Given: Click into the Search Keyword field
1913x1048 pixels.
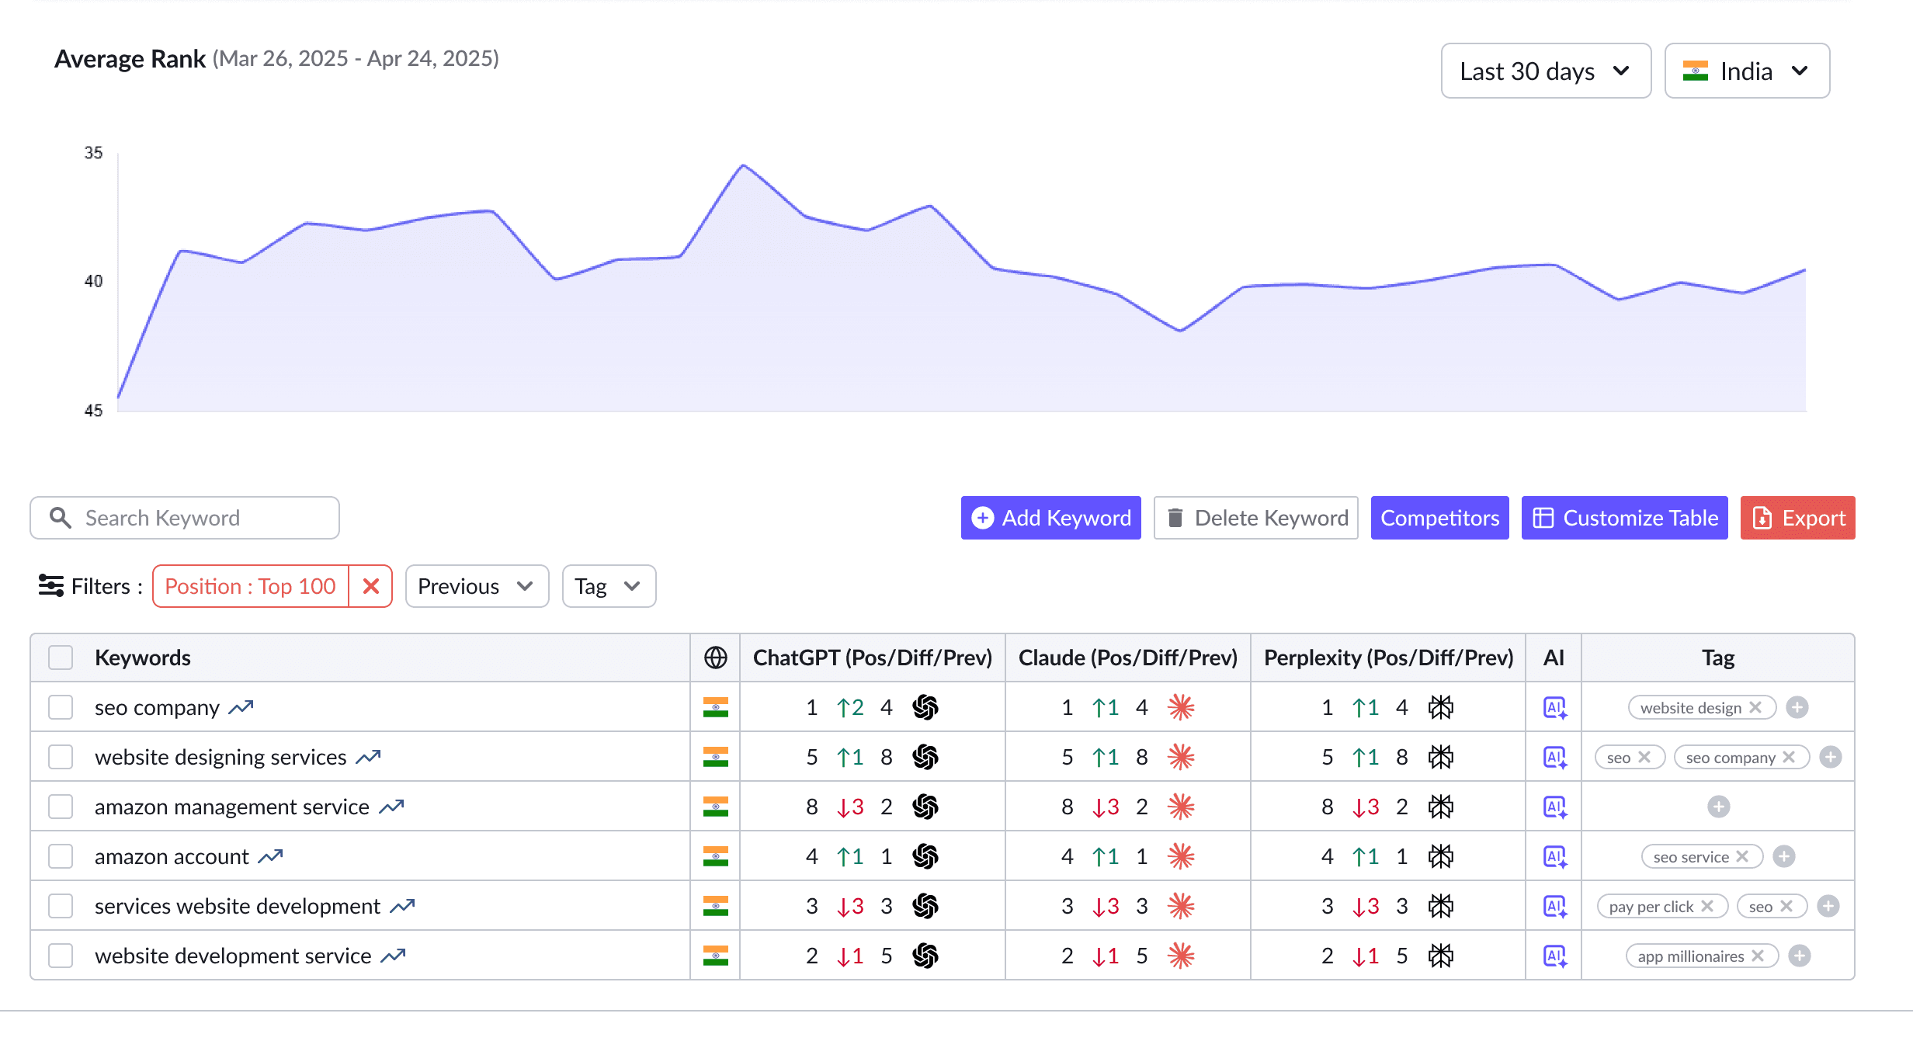Looking at the screenshot, I should (202, 518).
